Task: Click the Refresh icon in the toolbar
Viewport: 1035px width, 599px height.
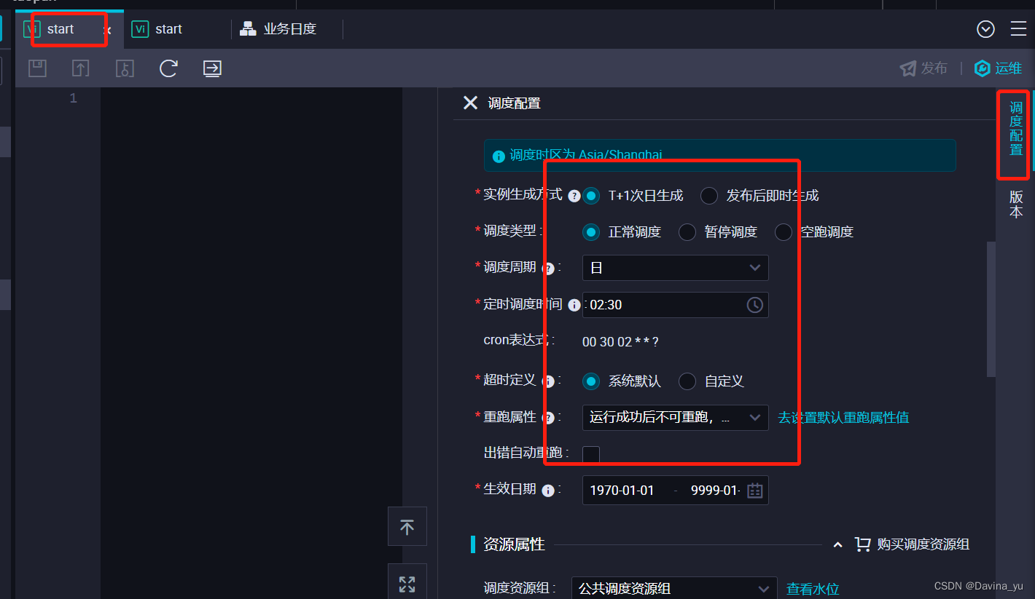Action: (x=168, y=68)
